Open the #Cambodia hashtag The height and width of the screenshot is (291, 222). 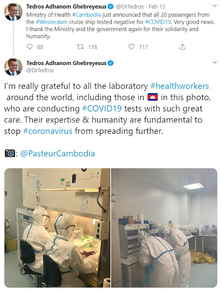pyautogui.click(x=86, y=15)
